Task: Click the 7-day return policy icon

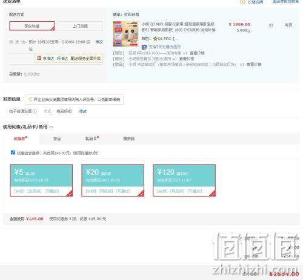Action: click(x=144, y=47)
